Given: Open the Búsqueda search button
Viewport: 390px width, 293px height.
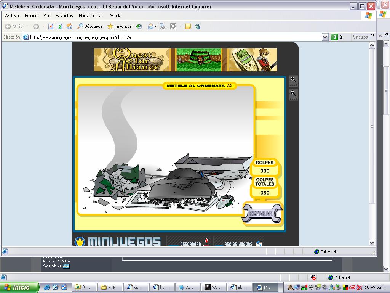Looking at the screenshot, I should click(90, 26).
